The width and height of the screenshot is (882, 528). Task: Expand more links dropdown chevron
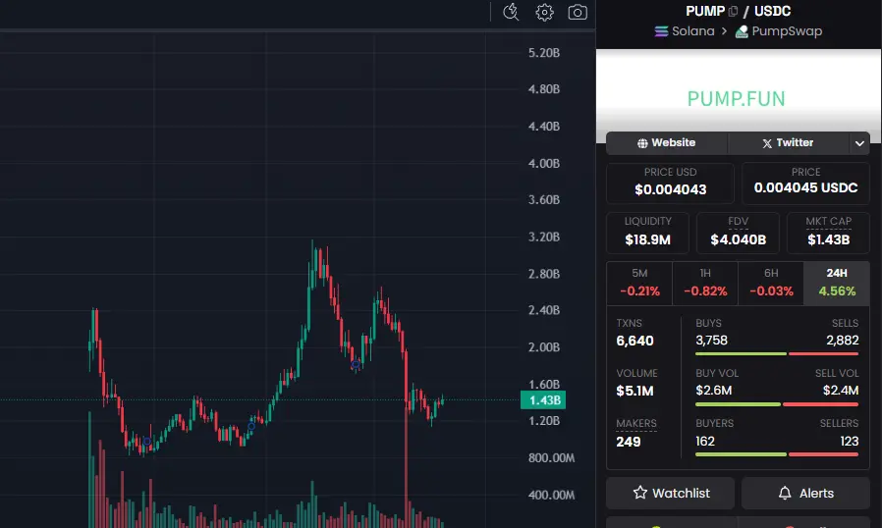pyautogui.click(x=859, y=143)
